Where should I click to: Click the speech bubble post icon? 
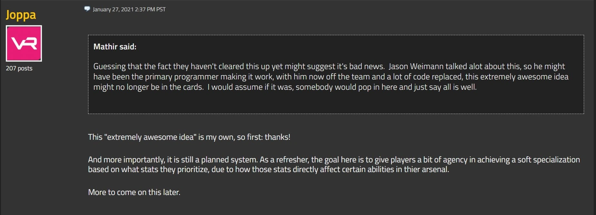(87, 9)
